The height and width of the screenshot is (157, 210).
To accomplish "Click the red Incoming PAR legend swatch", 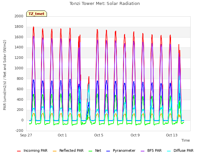I will [19, 151].
